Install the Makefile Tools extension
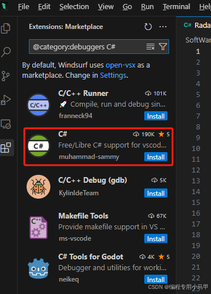 click(156, 239)
